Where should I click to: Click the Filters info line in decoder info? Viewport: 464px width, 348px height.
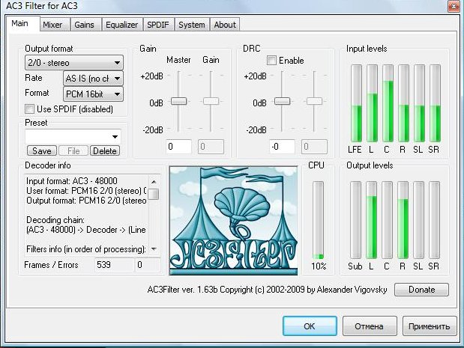pyautogui.click(x=86, y=249)
